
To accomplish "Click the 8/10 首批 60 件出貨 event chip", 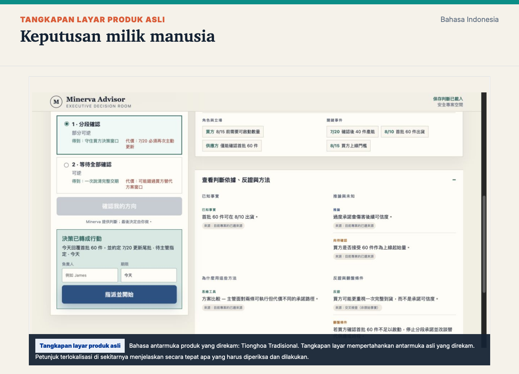I will coord(404,132).
